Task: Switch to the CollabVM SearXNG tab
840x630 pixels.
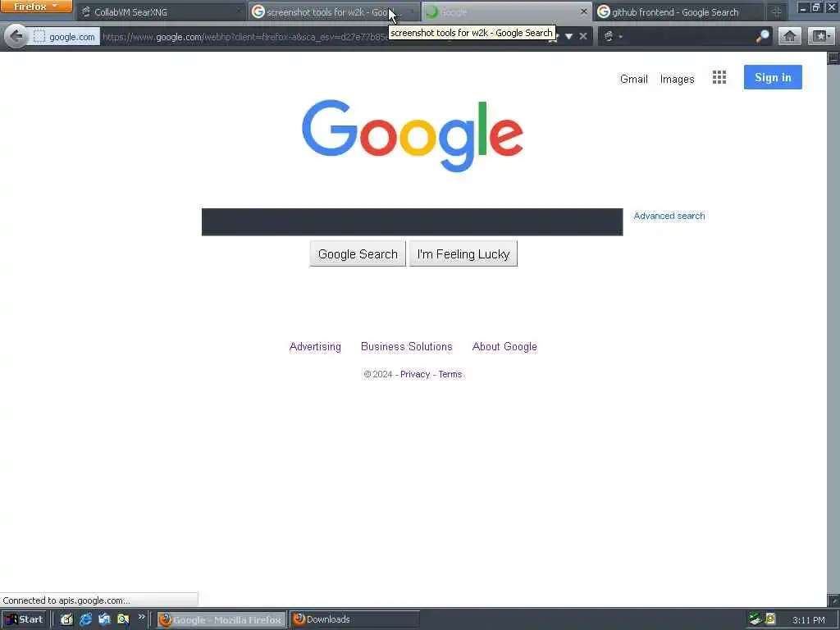Action: coord(161,11)
